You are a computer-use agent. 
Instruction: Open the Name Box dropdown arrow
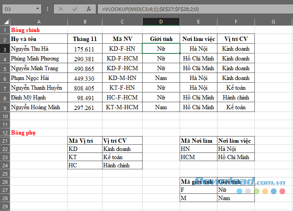click(37, 9)
